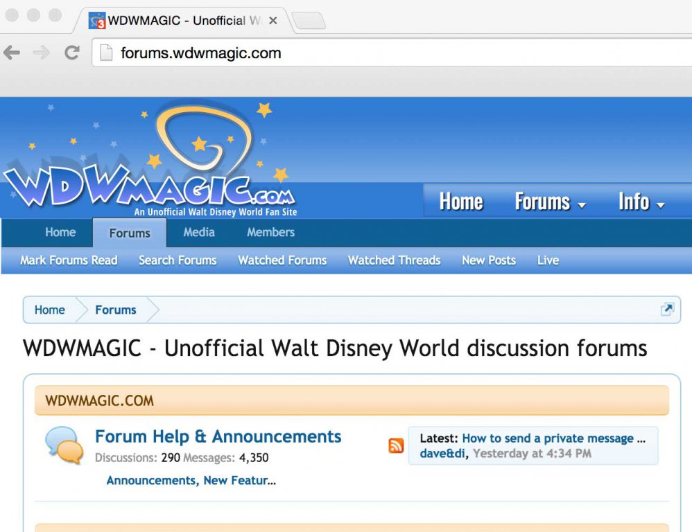Go to Search Forums

point(178,260)
